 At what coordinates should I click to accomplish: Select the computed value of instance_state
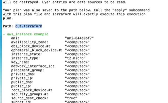[77, 54]
